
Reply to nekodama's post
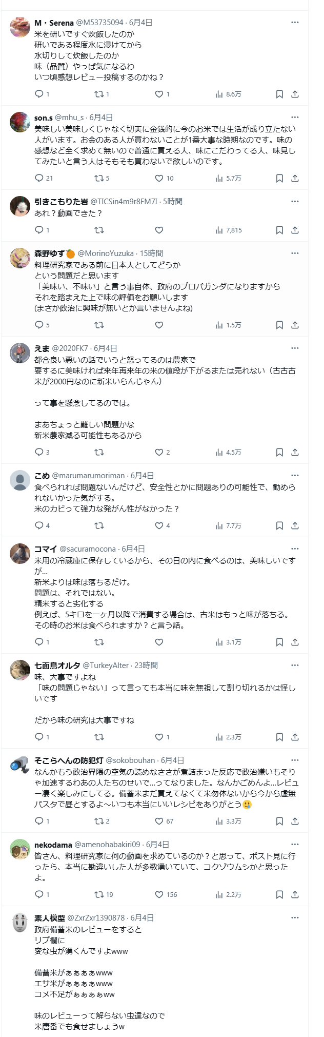click(39, 894)
